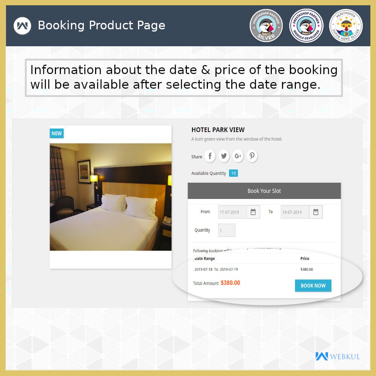Image resolution: width=376 pixels, height=376 pixels.
Task: Click the Google Plus share icon
Action: 238,156
